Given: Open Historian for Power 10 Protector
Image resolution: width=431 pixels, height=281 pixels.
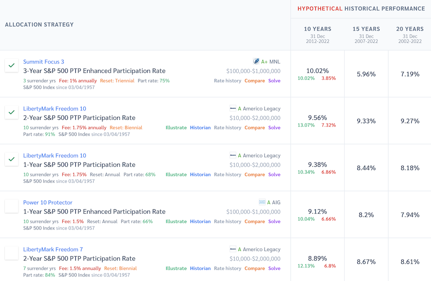Looking at the screenshot, I should click(x=200, y=222).
